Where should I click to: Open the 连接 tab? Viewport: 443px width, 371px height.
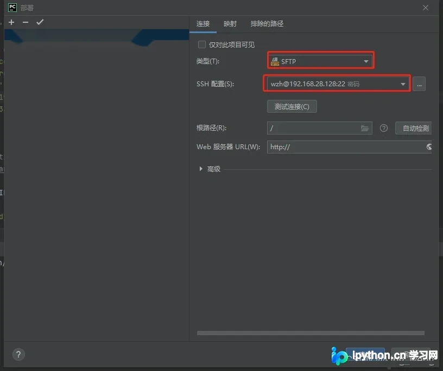[x=203, y=24]
